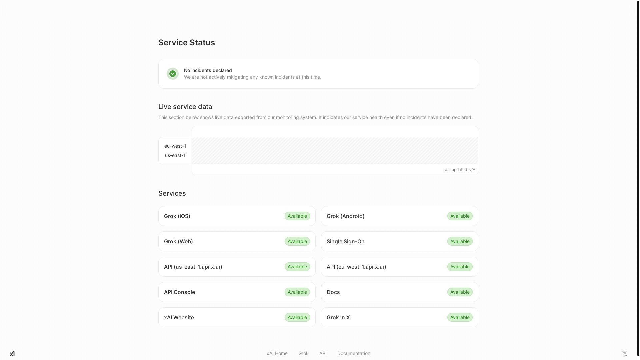
Task: Select the Grok (iOS) service name
Action: click(177, 216)
